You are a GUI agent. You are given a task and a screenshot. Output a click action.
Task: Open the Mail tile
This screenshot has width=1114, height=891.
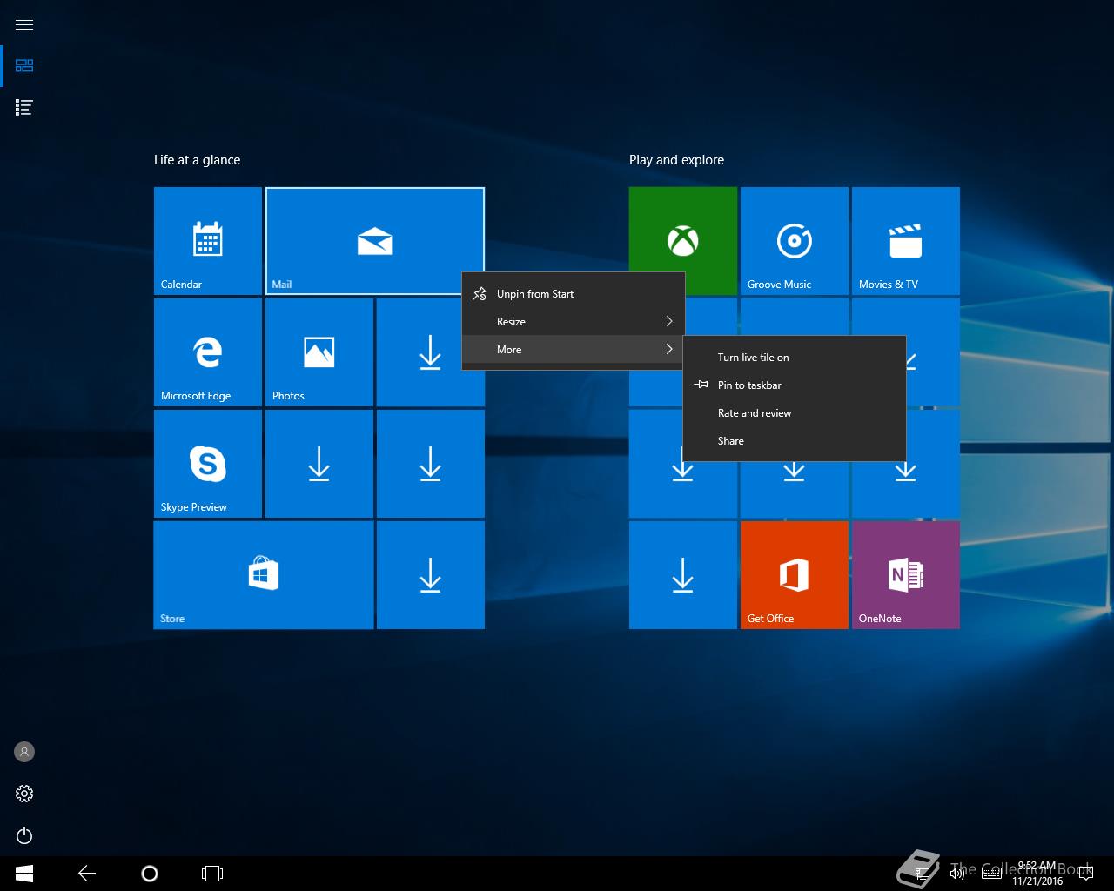(375, 241)
